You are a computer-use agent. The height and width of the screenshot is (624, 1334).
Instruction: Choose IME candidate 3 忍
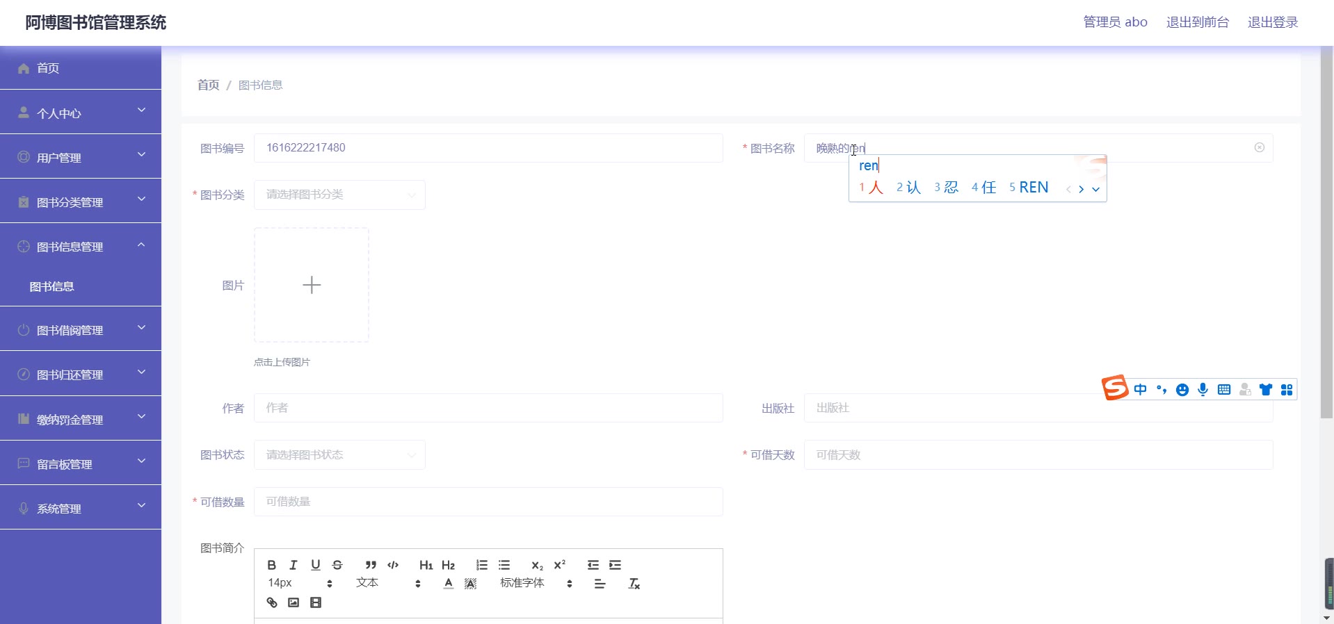point(947,188)
